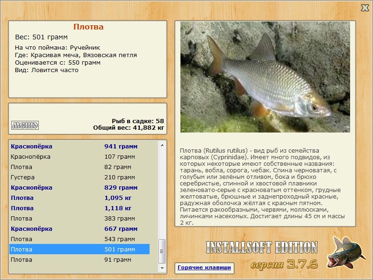Select Густера 210 грамм row
This screenshot has height=280, width=373.
[x=79, y=177]
